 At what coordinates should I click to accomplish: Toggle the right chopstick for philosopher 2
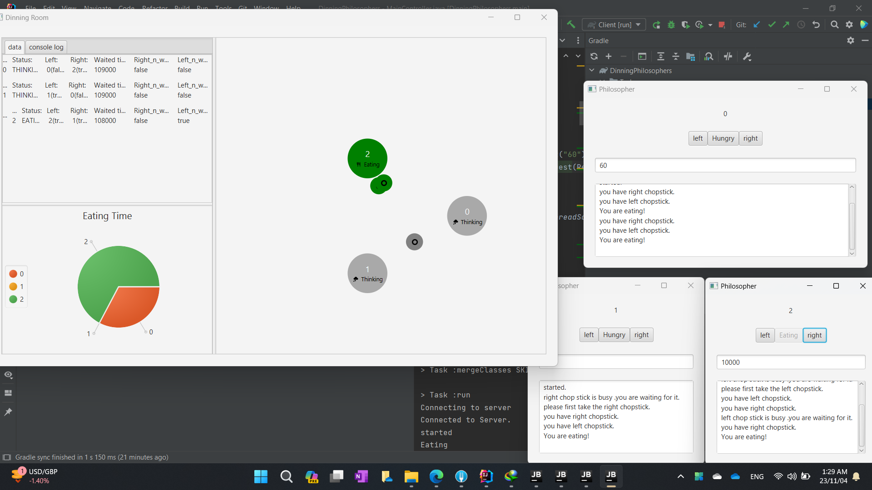coord(814,335)
